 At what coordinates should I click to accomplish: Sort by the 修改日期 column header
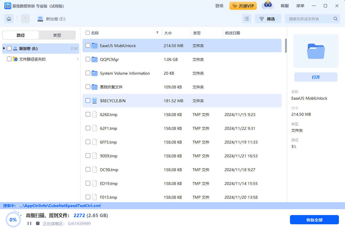tap(232, 33)
